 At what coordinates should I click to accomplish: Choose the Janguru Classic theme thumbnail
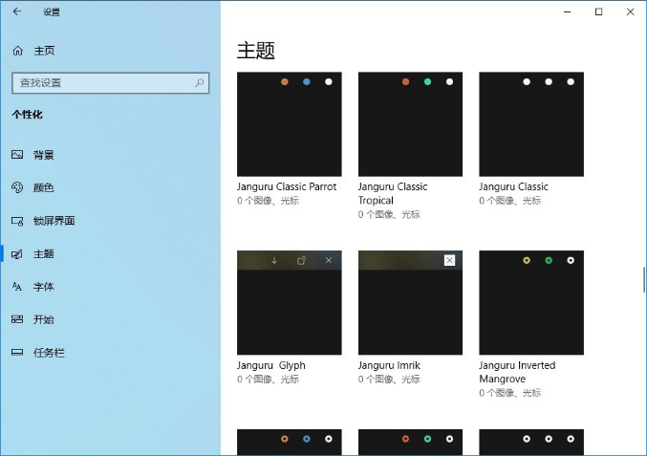tap(530, 124)
